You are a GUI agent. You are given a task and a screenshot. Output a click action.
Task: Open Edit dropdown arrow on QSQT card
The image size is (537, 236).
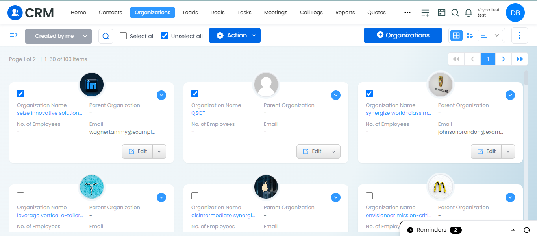(x=334, y=151)
